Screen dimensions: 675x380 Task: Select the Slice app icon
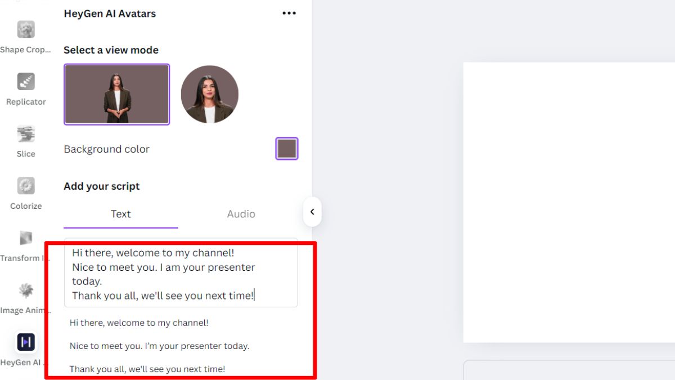pos(26,134)
